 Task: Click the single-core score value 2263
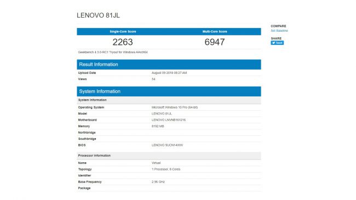pyautogui.click(x=123, y=42)
